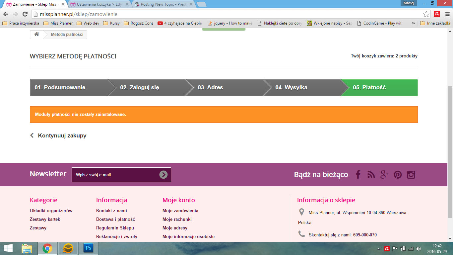Screen dimensions: 453x255
Task: Open the jquery - How to make bookmark
Action: [x=230, y=23]
